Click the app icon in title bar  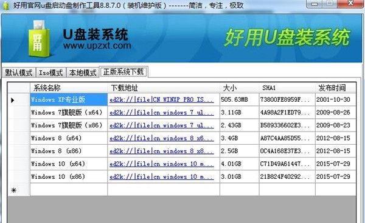point(5,5)
